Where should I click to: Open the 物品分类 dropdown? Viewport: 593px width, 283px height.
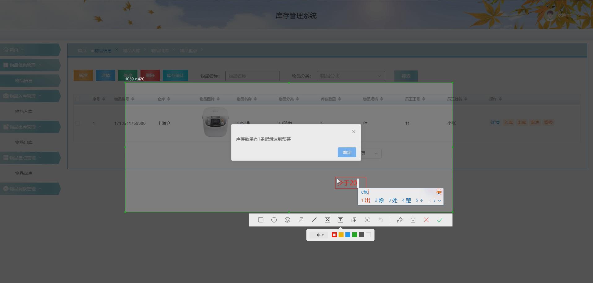click(351, 76)
